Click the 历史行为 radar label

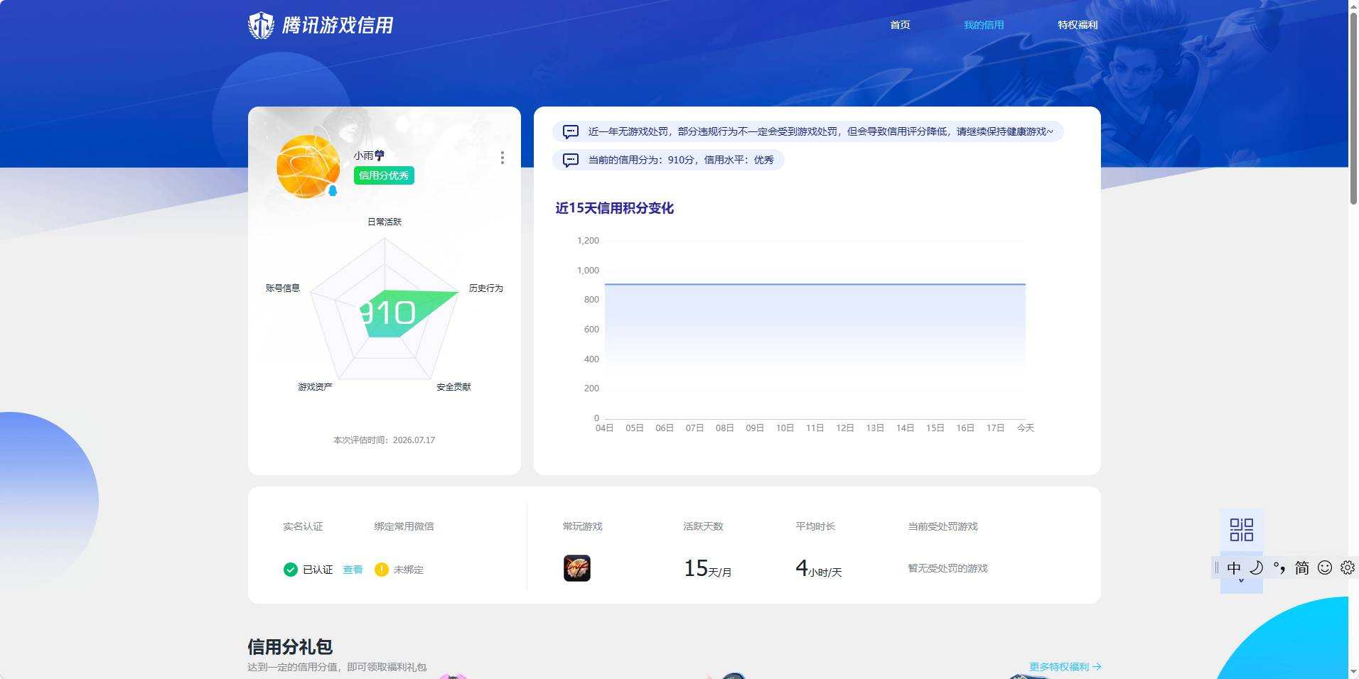486,288
